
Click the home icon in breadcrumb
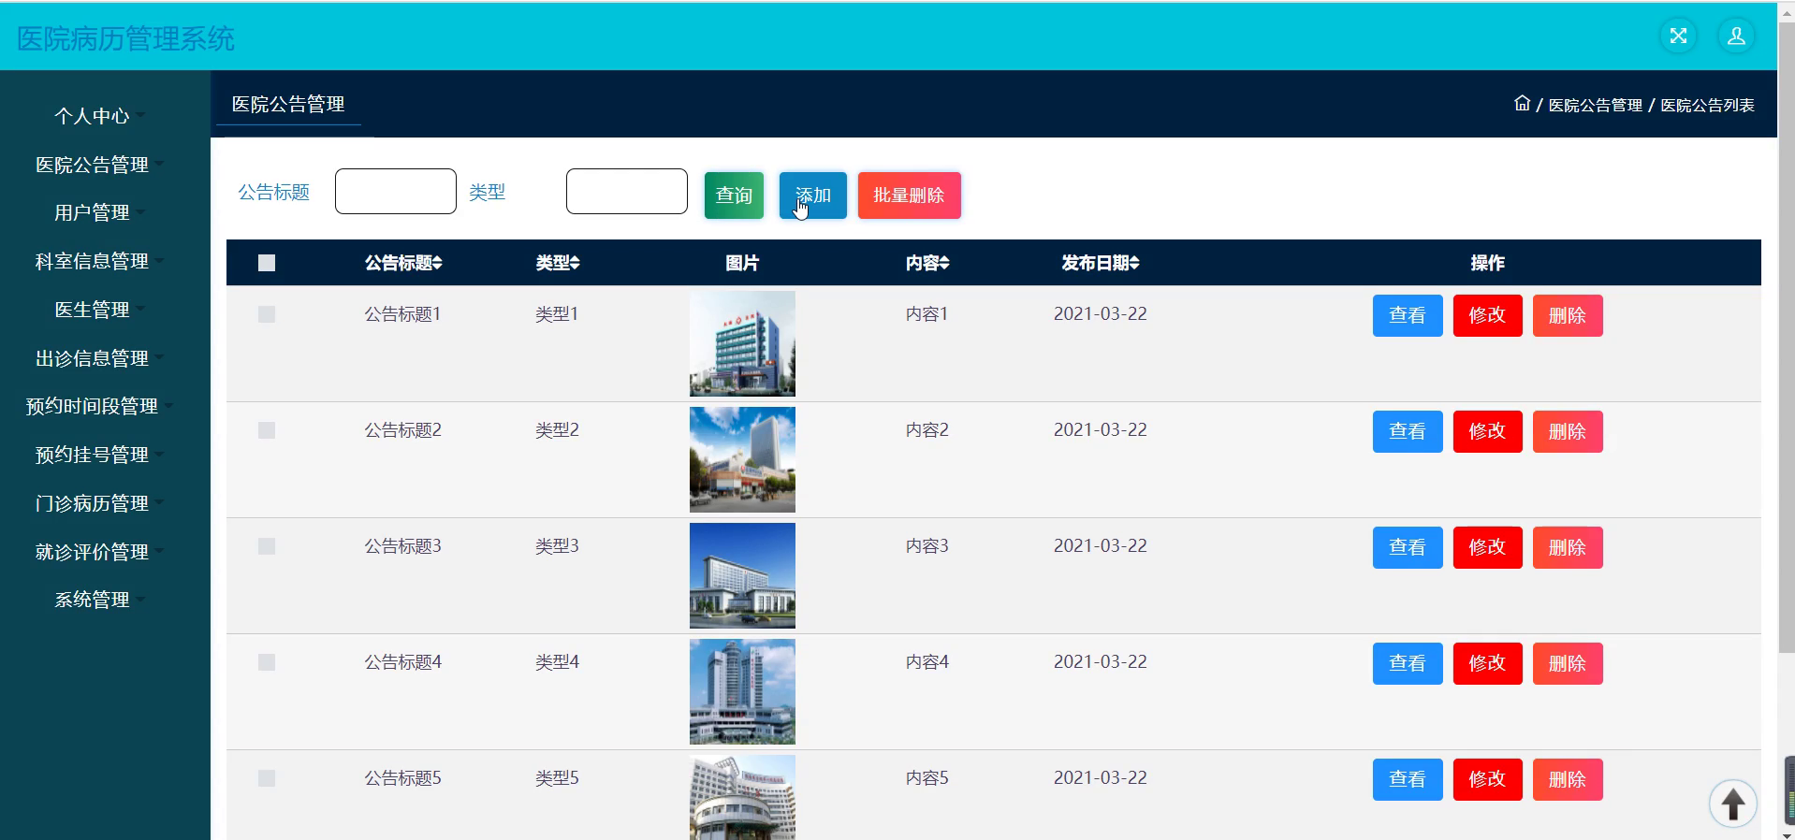tap(1523, 104)
